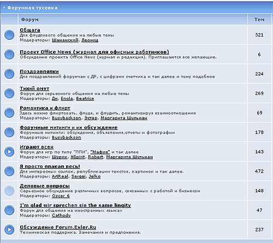Open the Форумные митинги и их обсуждение forum

point(69,127)
